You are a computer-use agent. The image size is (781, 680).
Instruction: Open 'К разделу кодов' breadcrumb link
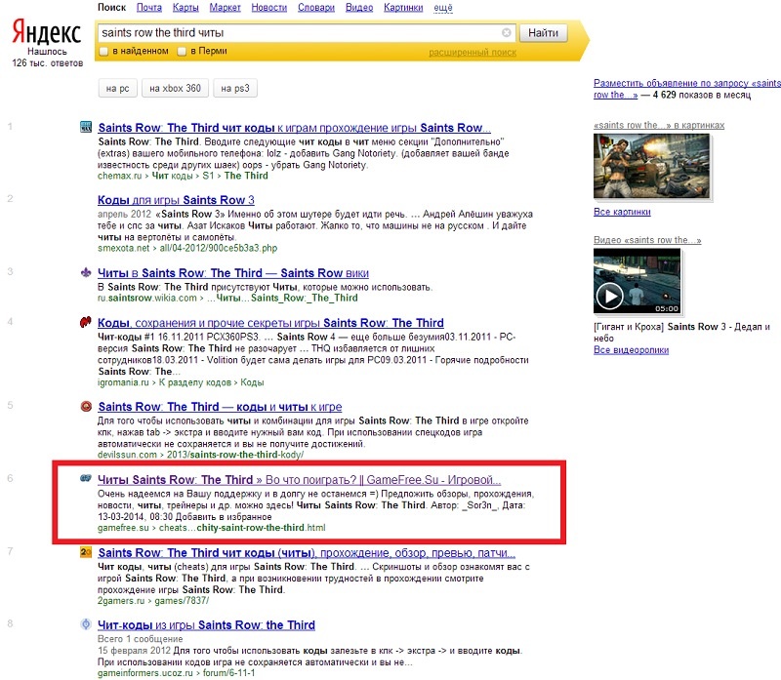click(194, 382)
